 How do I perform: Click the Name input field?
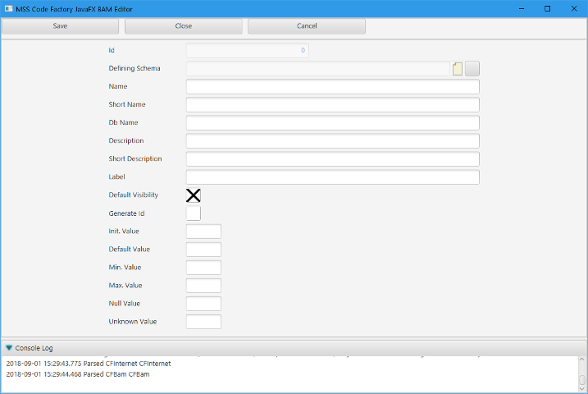coord(332,87)
